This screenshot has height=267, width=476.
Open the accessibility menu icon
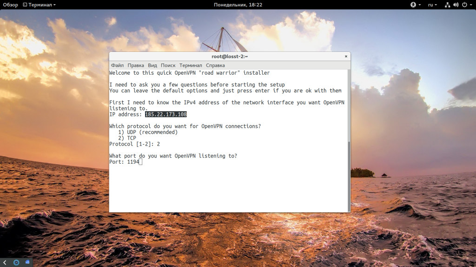tap(413, 5)
